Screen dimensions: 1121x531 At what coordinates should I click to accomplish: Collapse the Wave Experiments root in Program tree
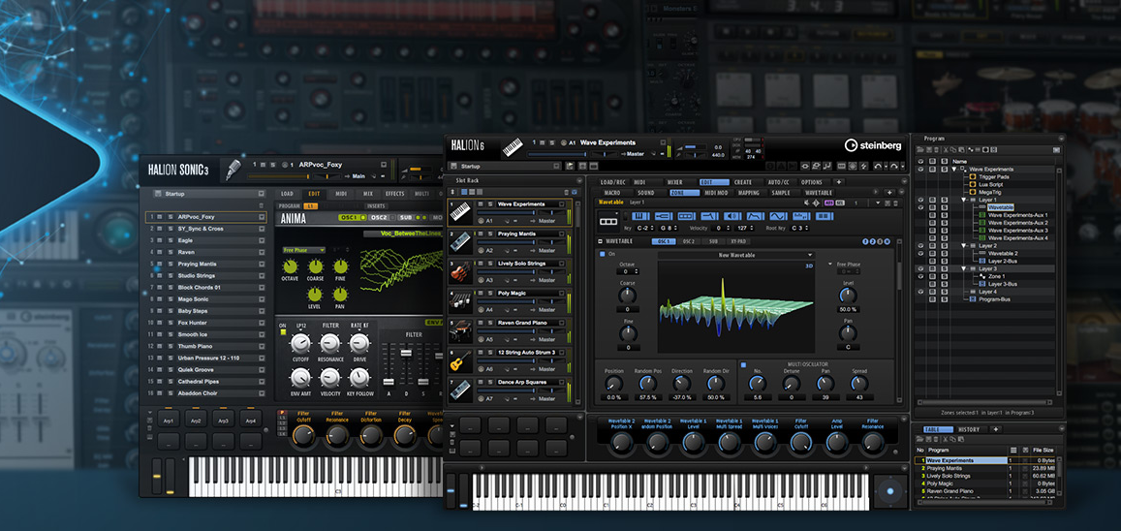point(953,170)
